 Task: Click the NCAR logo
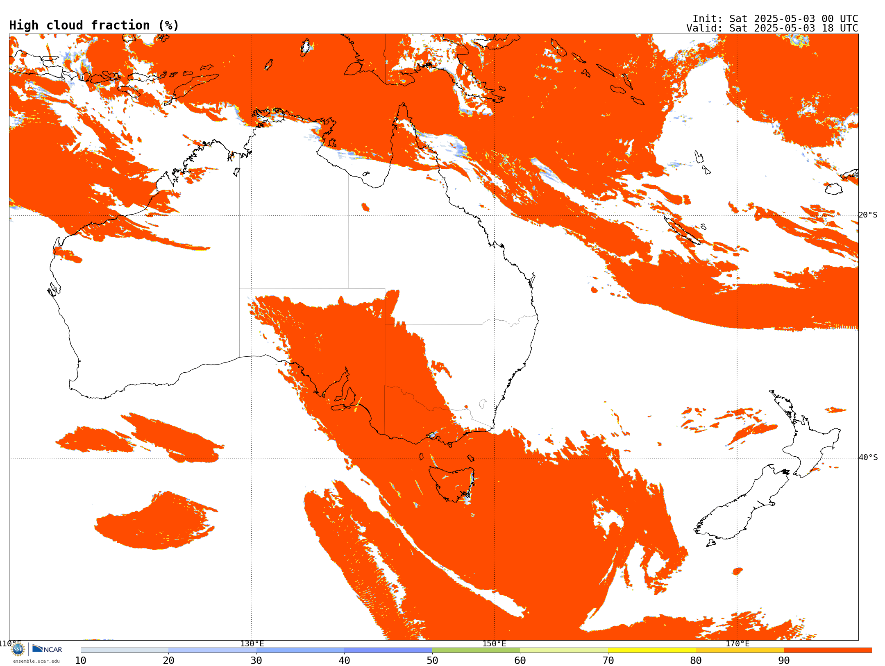point(47,649)
